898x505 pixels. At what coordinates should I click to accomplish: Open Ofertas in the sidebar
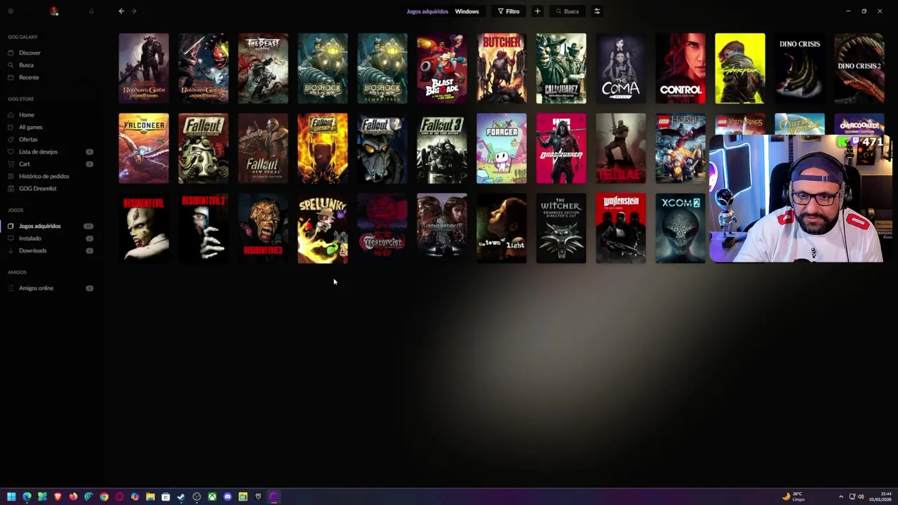coord(28,140)
